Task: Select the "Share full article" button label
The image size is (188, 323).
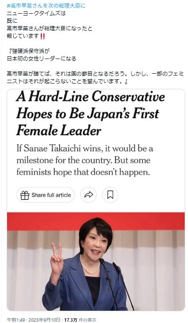Action: pos(51,195)
